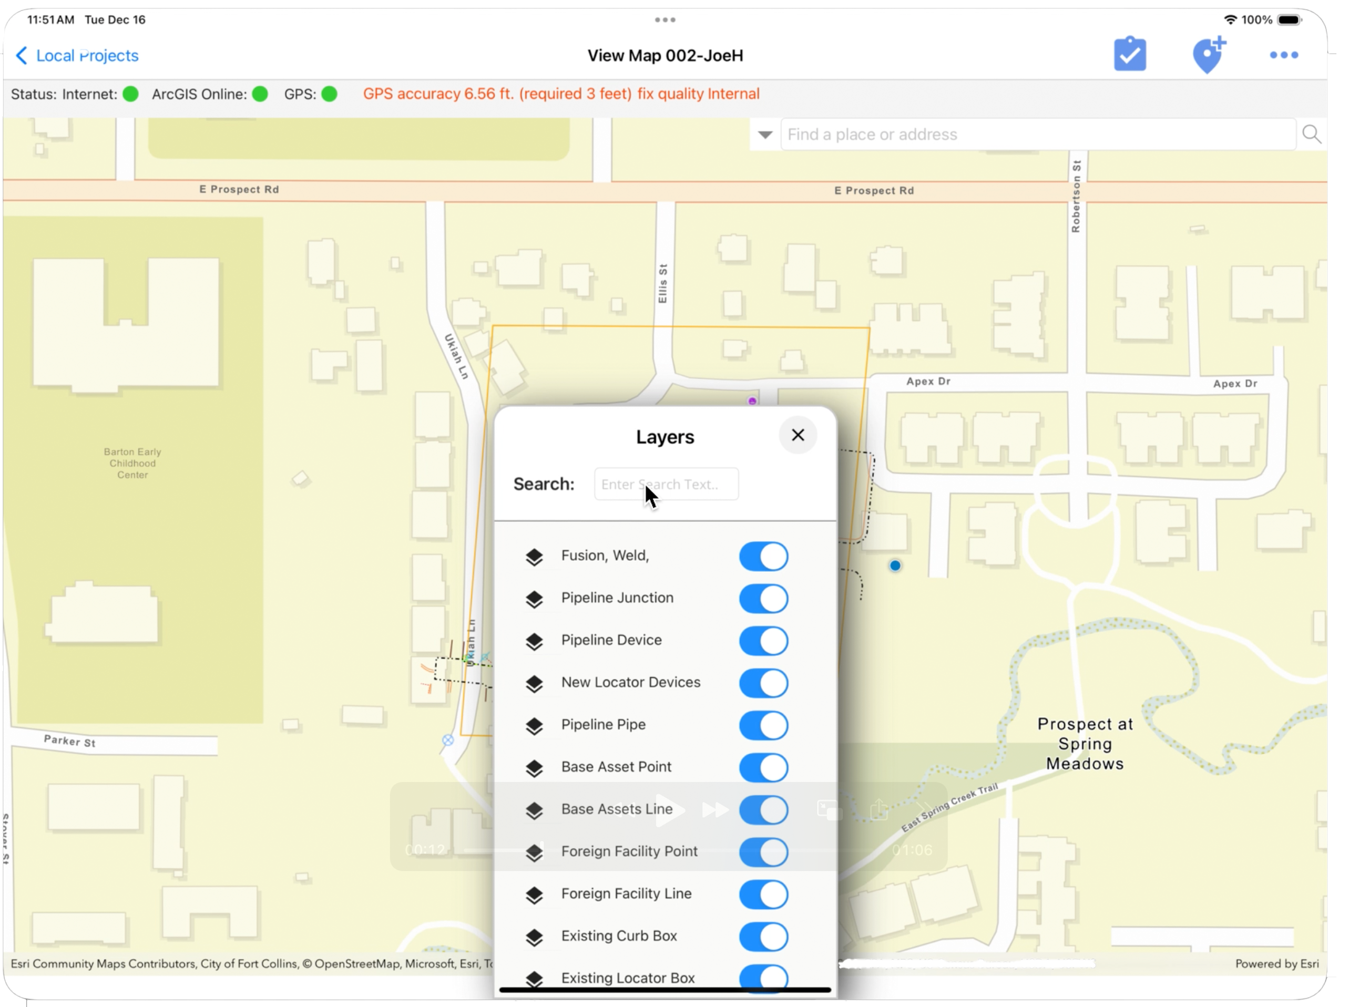Click the Foreign Facility Point layer icon
This screenshot has height=1007, width=1349.
pos(534,852)
